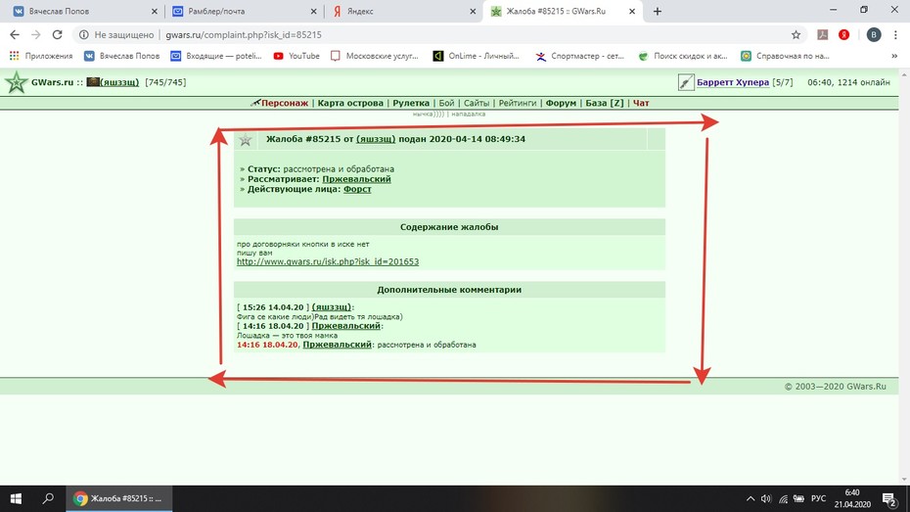Bookmark this page with the star icon
Screen dimensions: 910x512
[x=796, y=35]
